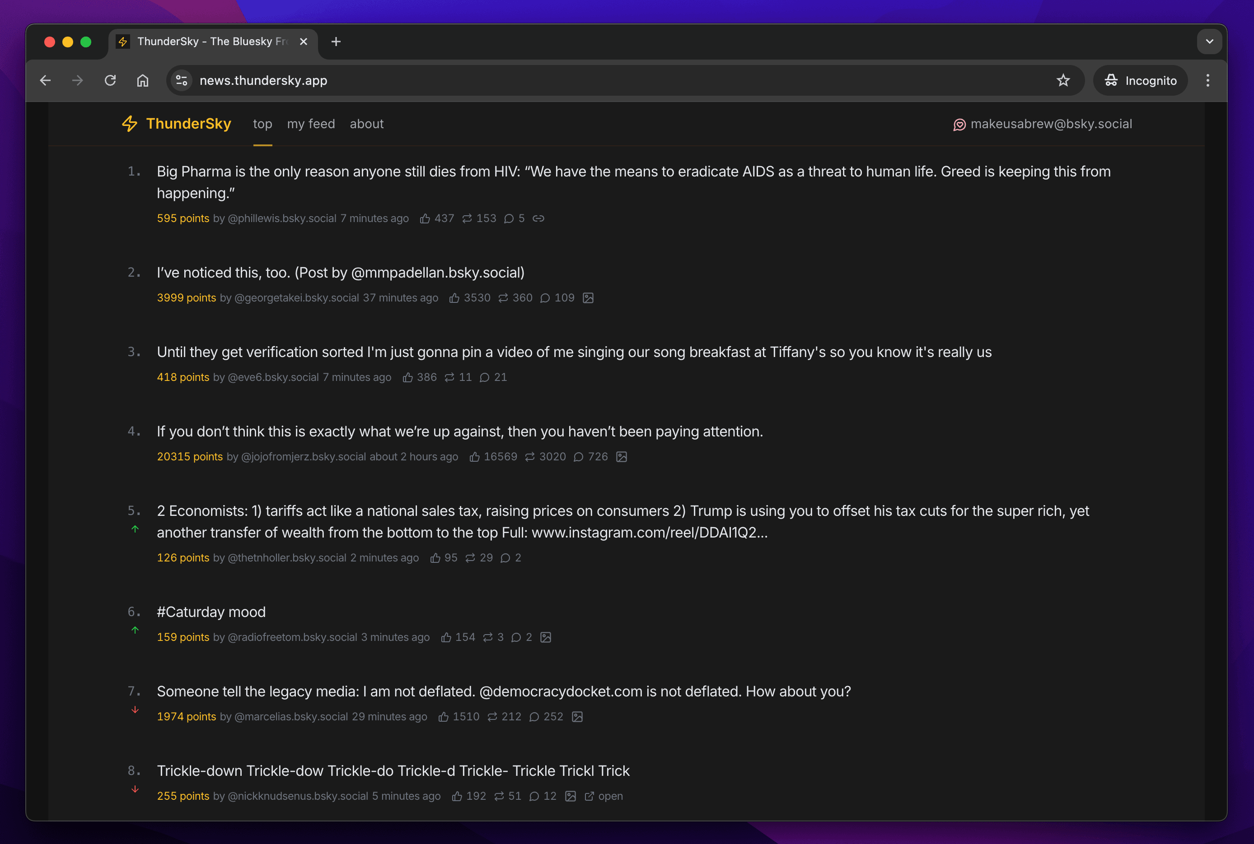The image size is (1254, 844).
Task: Click the like icon showing 1510
Action: click(443, 717)
